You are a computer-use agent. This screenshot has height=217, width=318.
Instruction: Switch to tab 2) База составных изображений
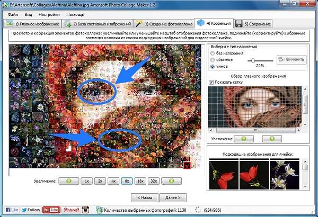tap(98, 24)
